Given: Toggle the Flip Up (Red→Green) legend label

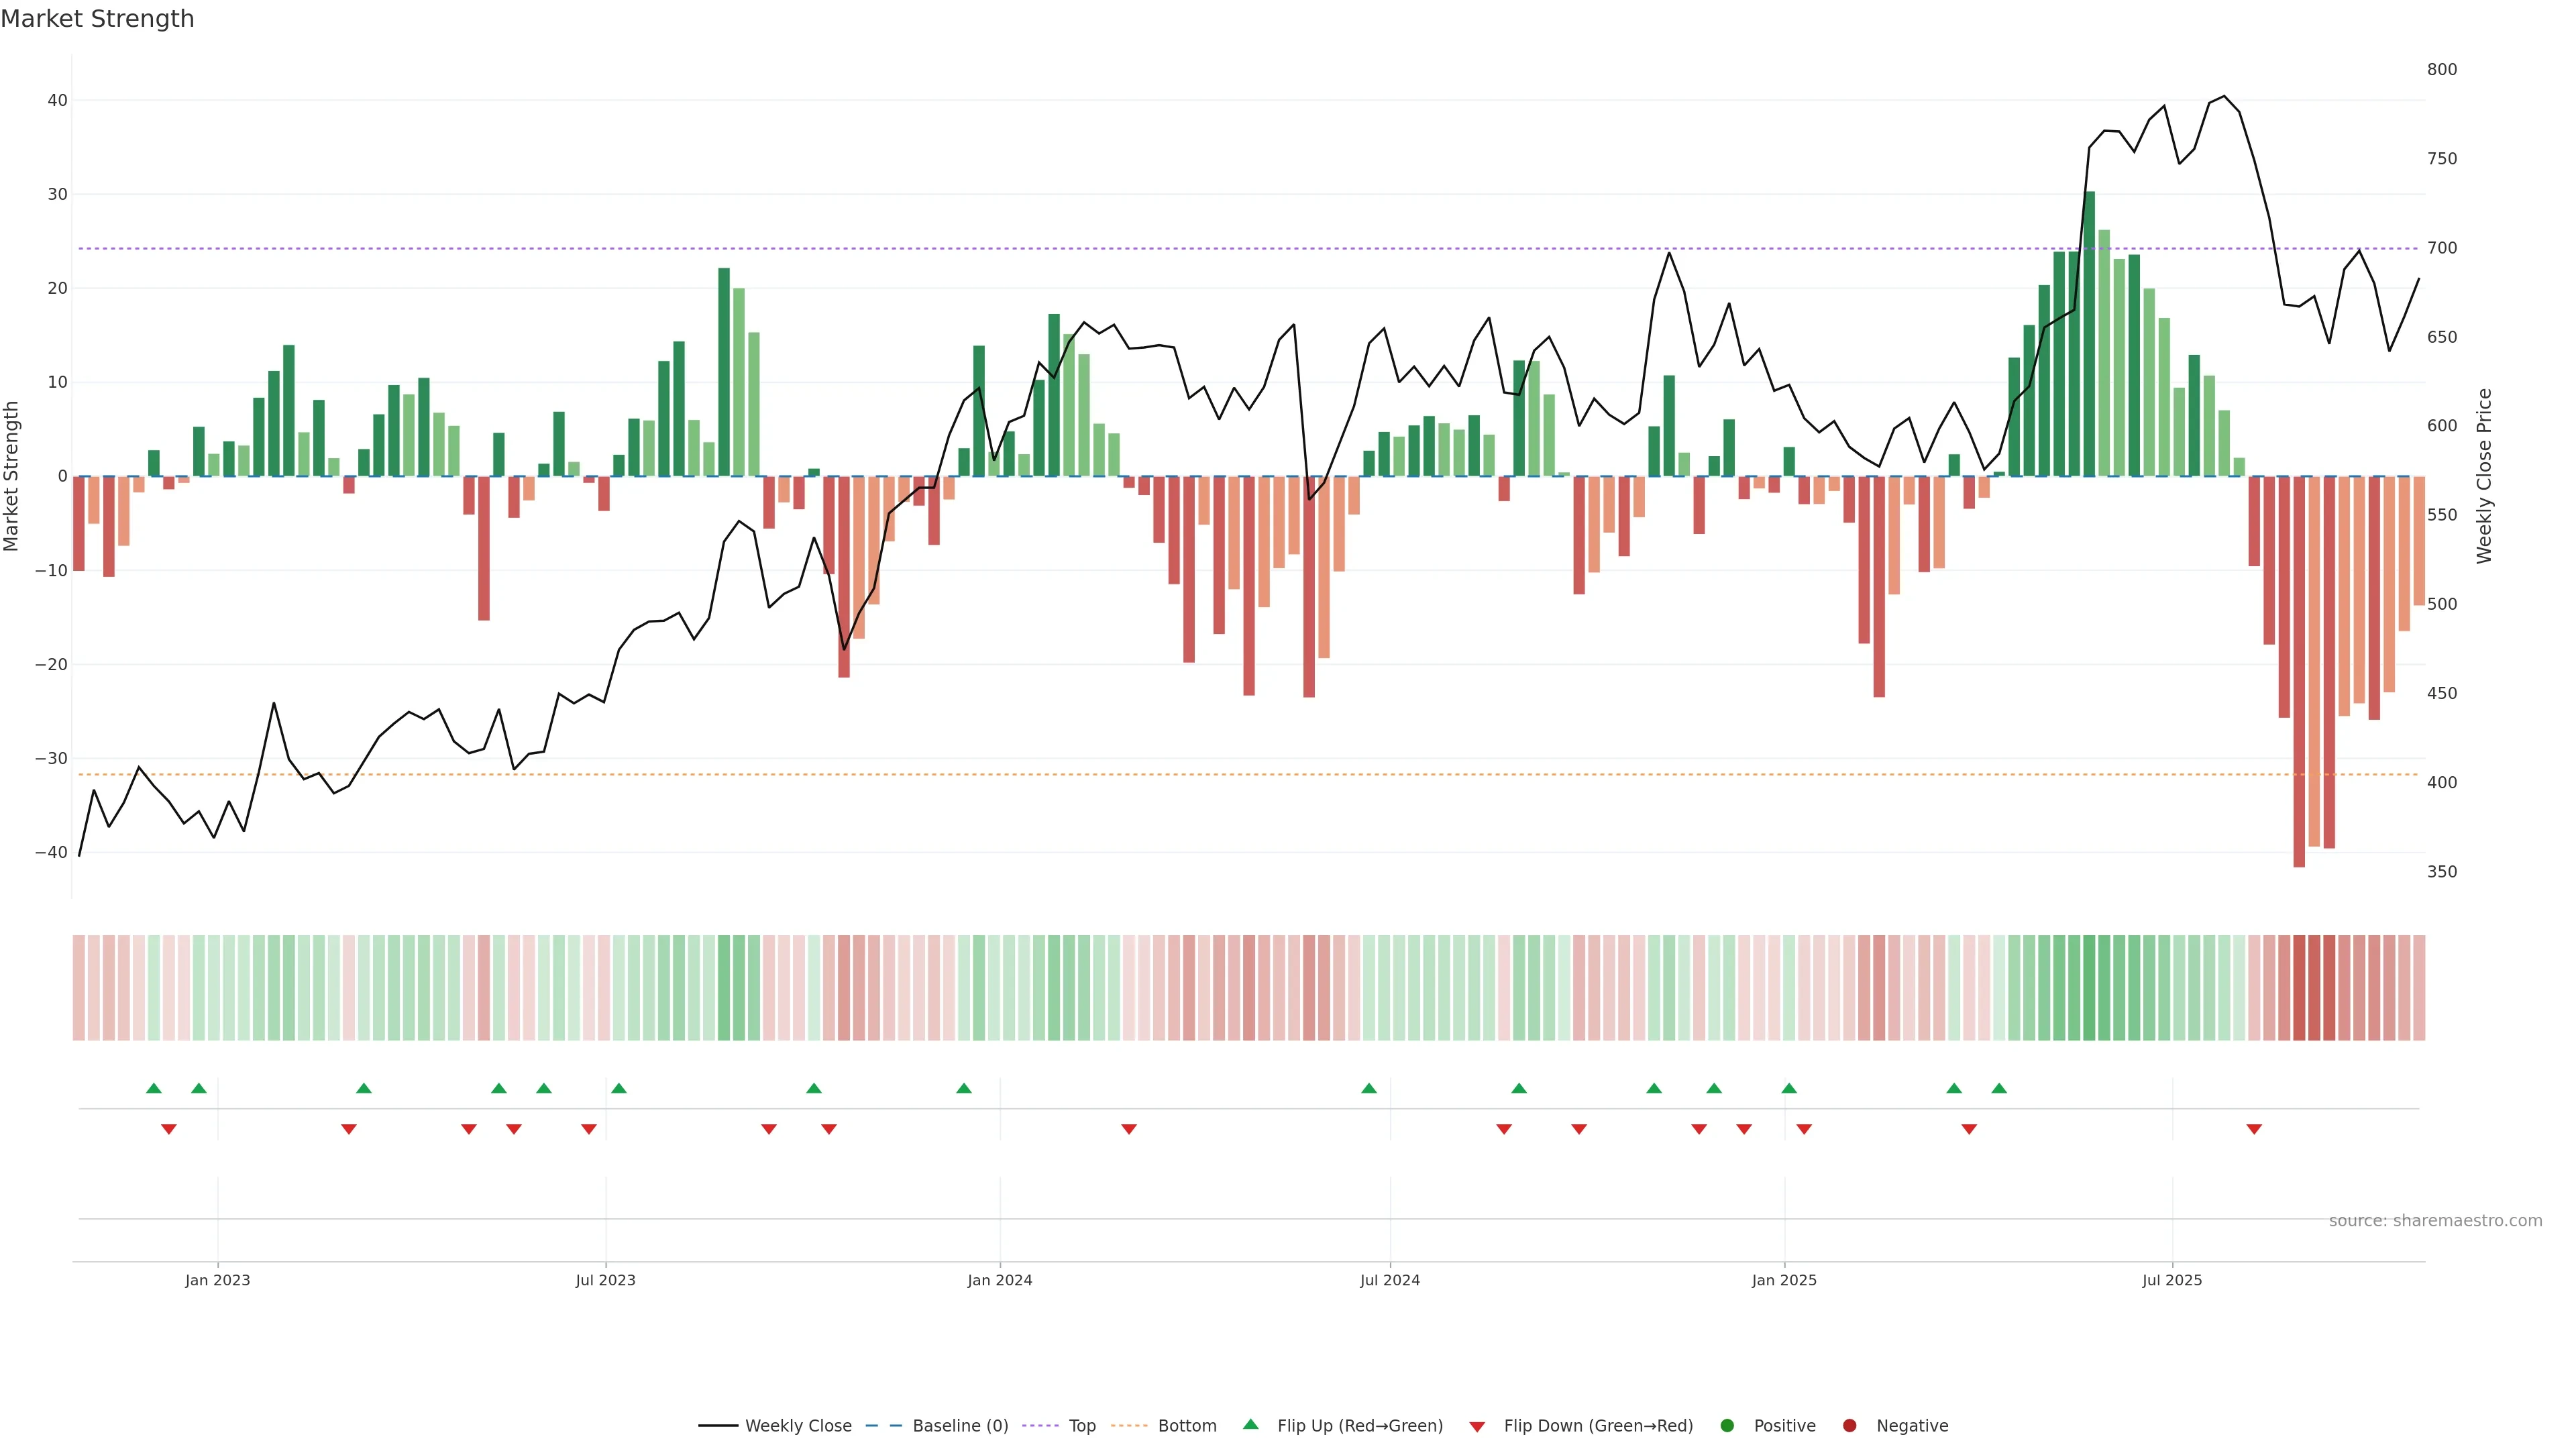Looking at the screenshot, I should [1360, 1426].
